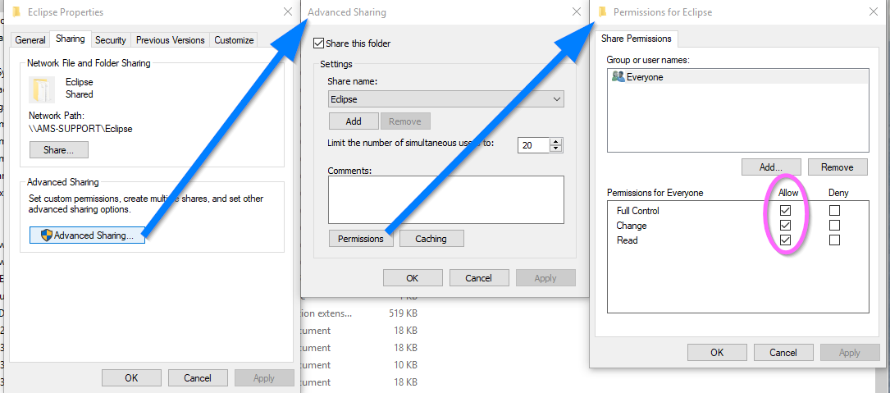Image resolution: width=890 pixels, height=393 pixels.
Task: Check Deny for Read permission
Action: click(x=834, y=240)
